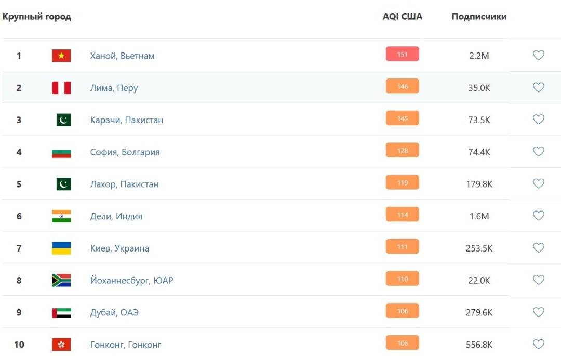Click the Ukraine flag icon

[61, 248]
